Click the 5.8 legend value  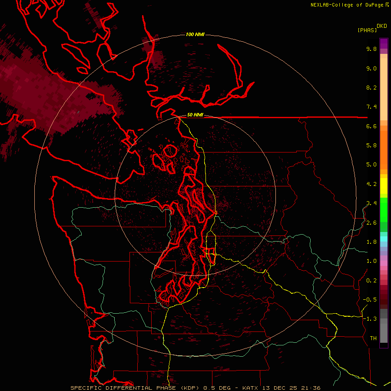(371, 146)
